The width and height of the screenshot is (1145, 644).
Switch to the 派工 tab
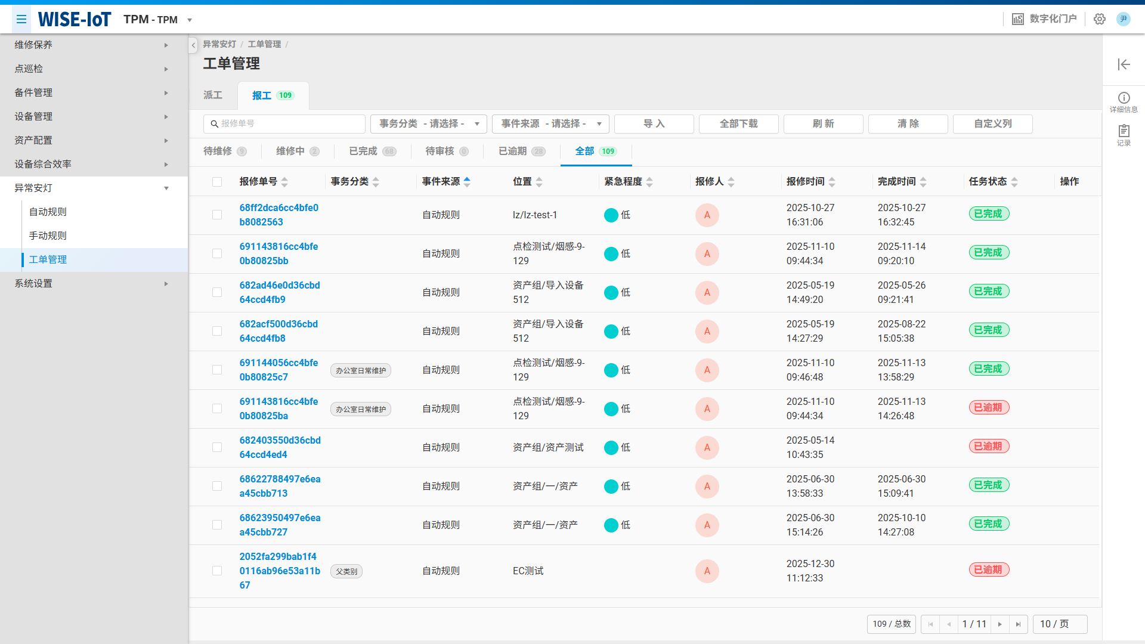pyautogui.click(x=213, y=95)
